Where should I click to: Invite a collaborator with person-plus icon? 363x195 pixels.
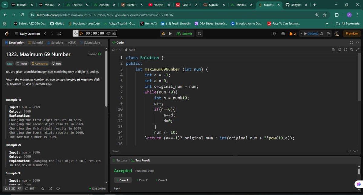pos(329,34)
